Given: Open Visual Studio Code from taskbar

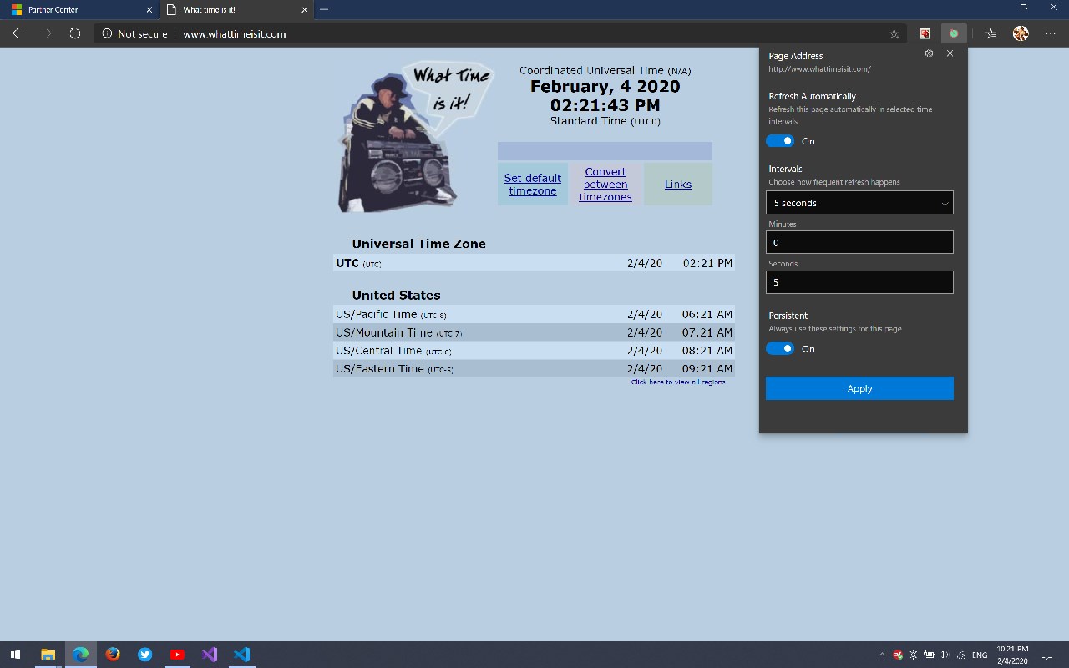Looking at the screenshot, I should [x=242, y=655].
